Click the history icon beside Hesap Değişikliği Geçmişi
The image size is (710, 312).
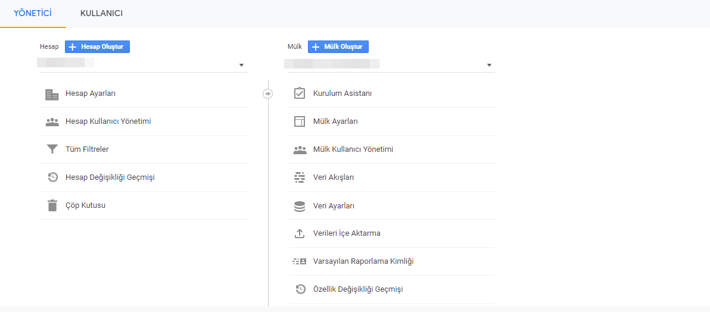click(52, 177)
